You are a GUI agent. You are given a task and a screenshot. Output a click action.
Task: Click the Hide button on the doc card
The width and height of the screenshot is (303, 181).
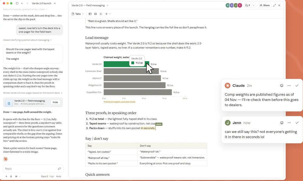coord(55,102)
